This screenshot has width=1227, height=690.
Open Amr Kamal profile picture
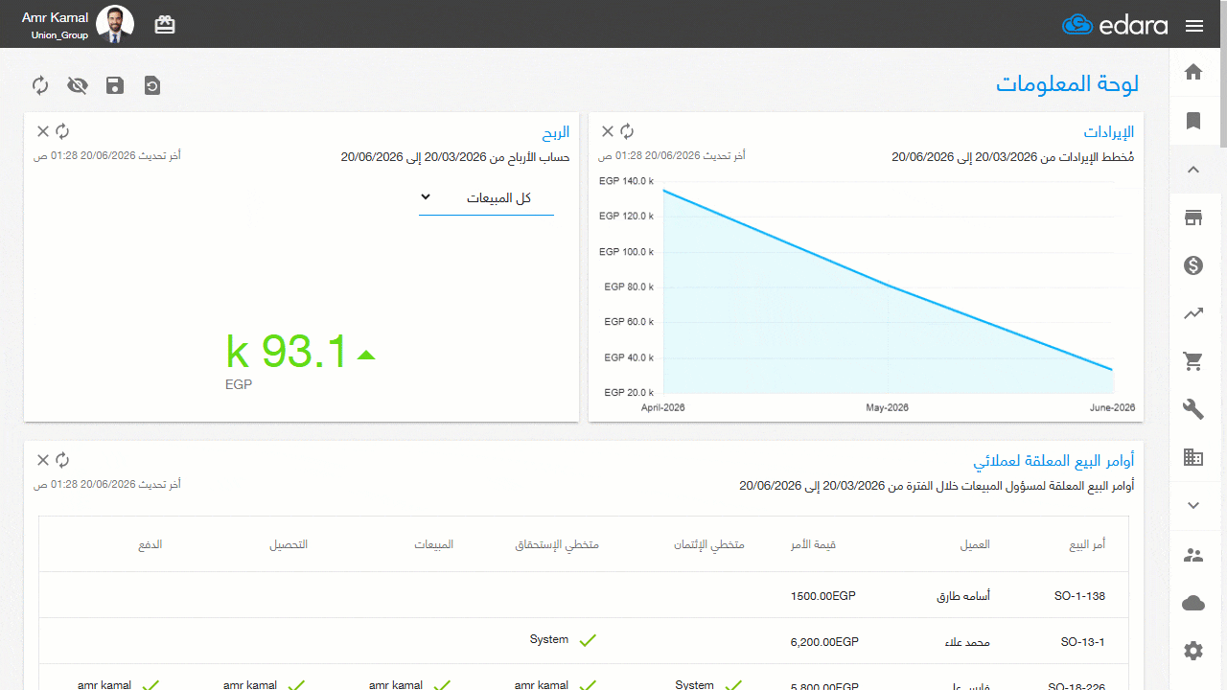115,24
